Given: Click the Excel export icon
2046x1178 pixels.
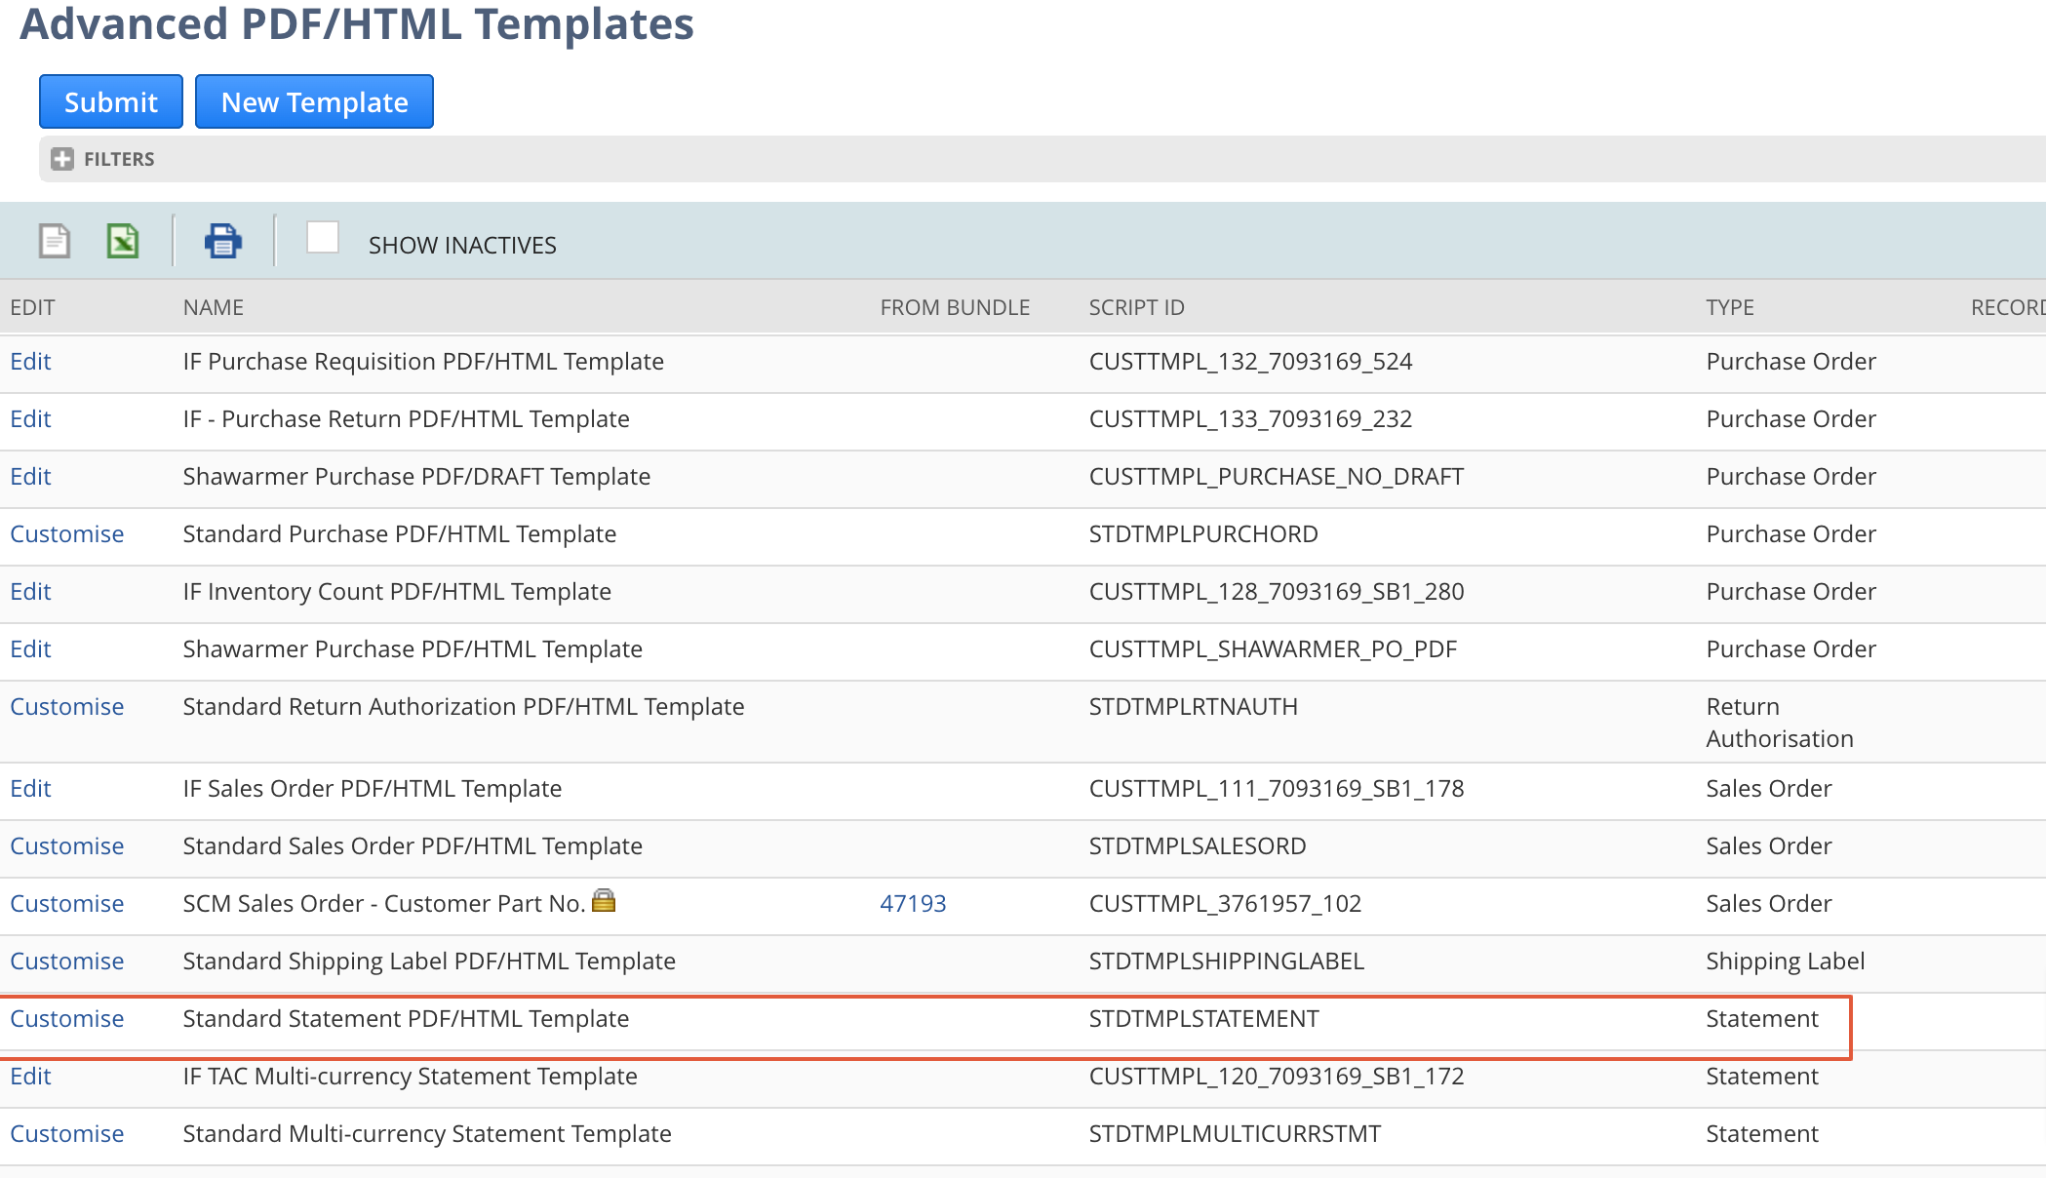Looking at the screenshot, I should (123, 241).
